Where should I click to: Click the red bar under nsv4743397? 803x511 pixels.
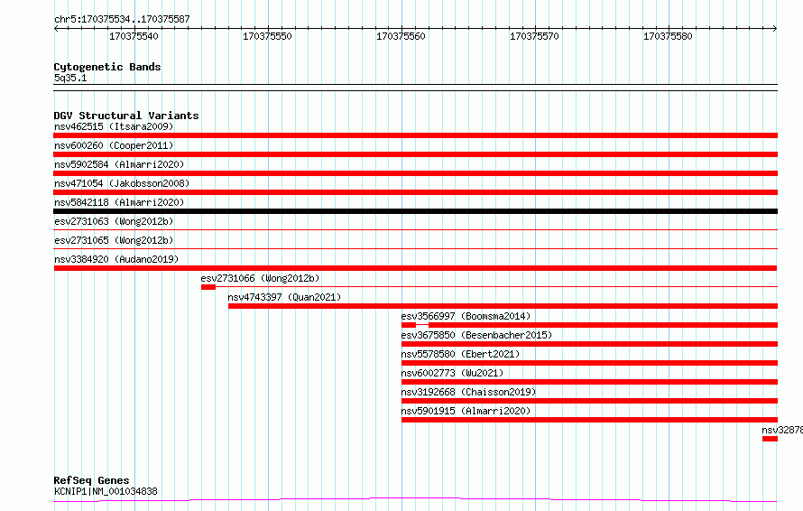pos(503,306)
